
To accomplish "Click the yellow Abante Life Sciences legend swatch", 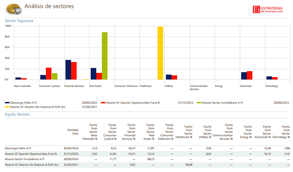I will tap(7, 107).
